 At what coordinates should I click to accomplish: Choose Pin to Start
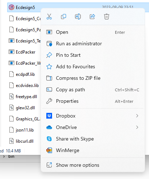(x=93, y=55)
